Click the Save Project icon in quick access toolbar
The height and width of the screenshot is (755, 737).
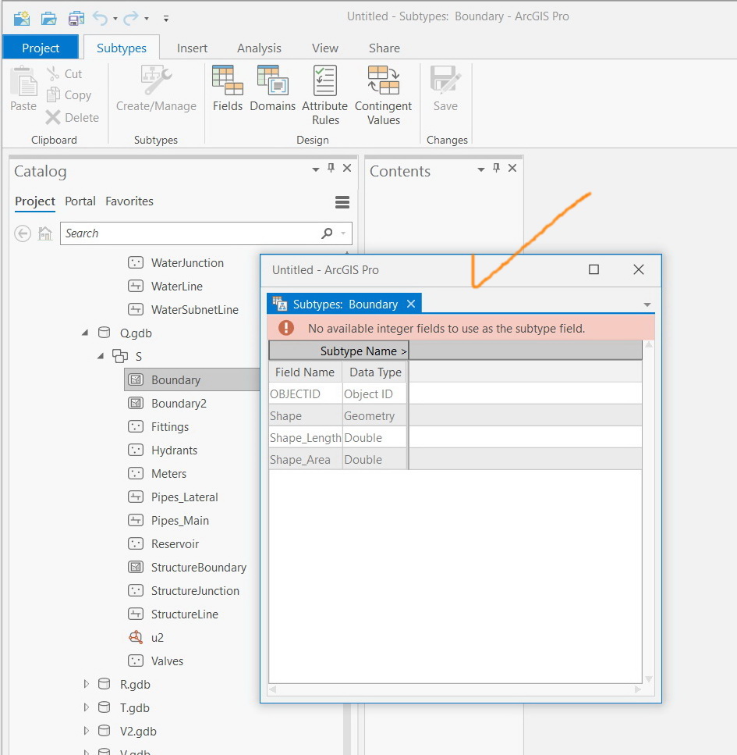76,18
